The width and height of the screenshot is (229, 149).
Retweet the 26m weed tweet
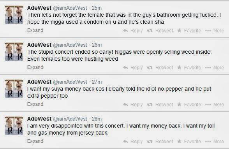pyautogui.click(x=160, y=68)
